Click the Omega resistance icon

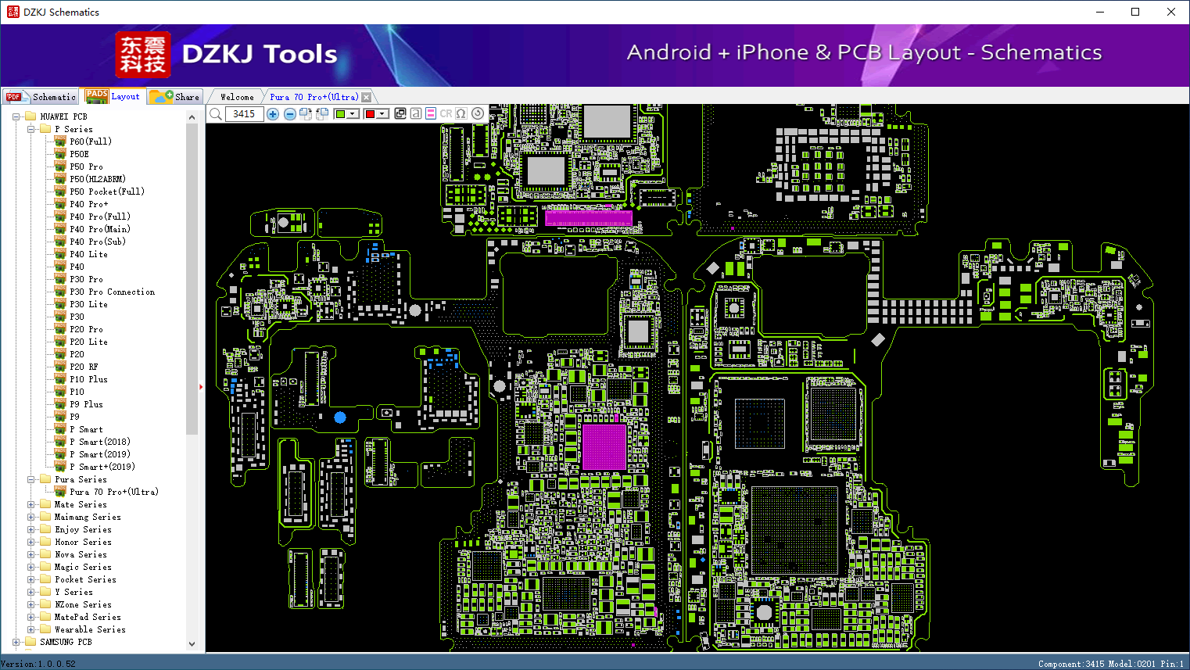coord(461,114)
